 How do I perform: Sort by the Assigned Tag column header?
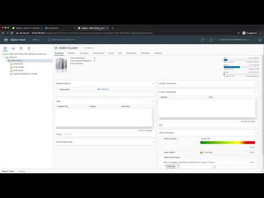point(63,106)
